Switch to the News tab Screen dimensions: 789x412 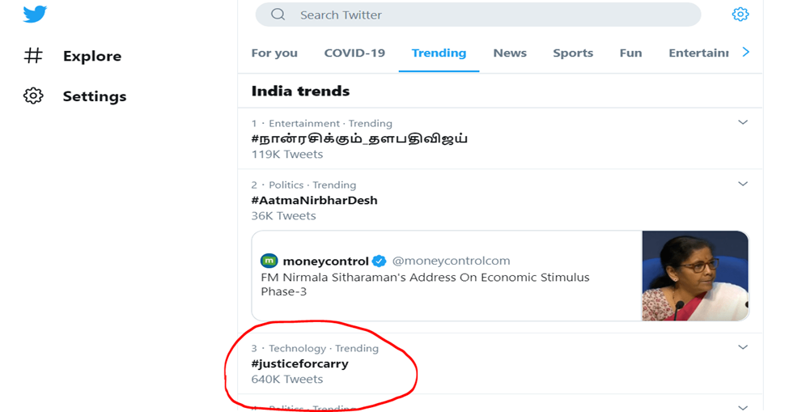click(x=510, y=53)
